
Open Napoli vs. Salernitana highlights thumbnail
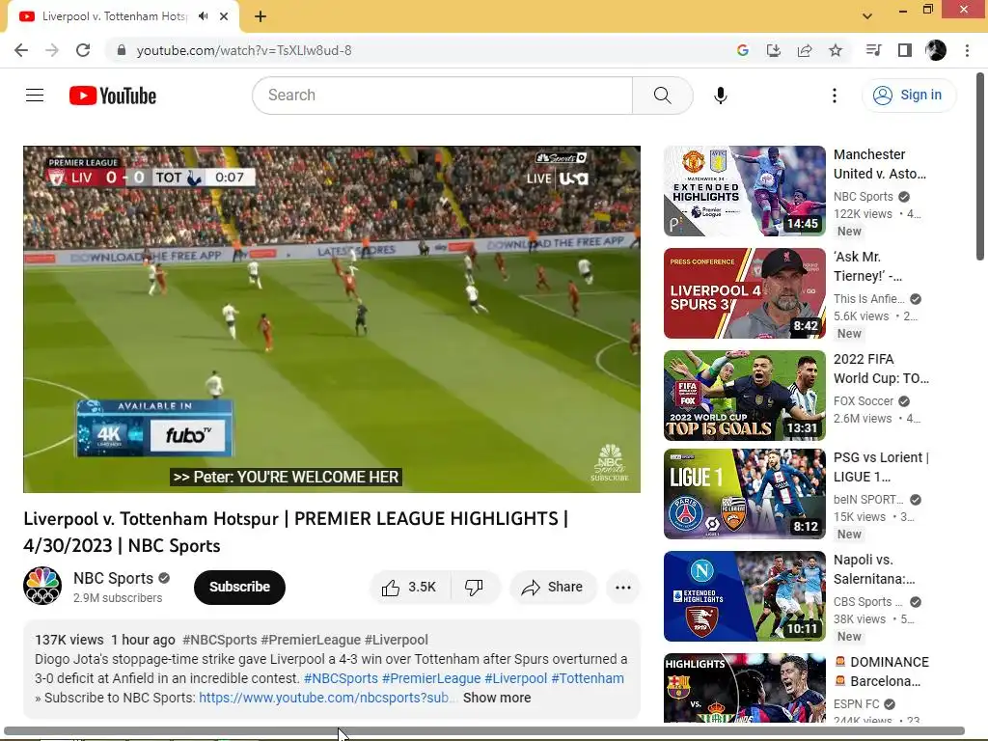pyautogui.click(x=744, y=596)
